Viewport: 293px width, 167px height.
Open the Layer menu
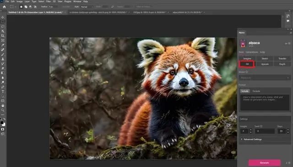coord(27,1)
